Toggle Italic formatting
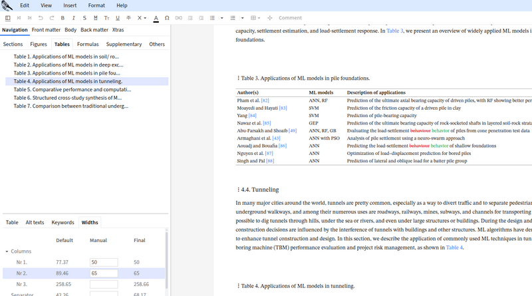 [x=74, y=18]
